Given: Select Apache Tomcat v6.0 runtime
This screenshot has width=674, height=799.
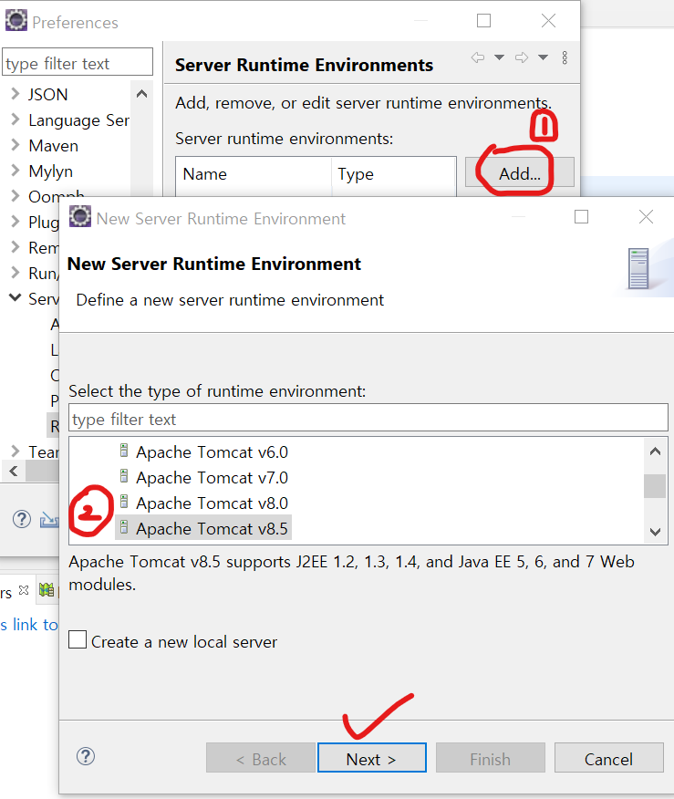Looking at the screenshot, I should coord(212,452).
